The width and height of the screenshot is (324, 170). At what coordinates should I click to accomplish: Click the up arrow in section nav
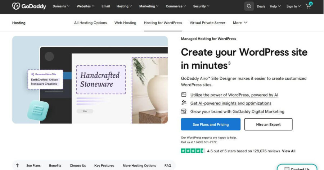[x=17, y=165]
